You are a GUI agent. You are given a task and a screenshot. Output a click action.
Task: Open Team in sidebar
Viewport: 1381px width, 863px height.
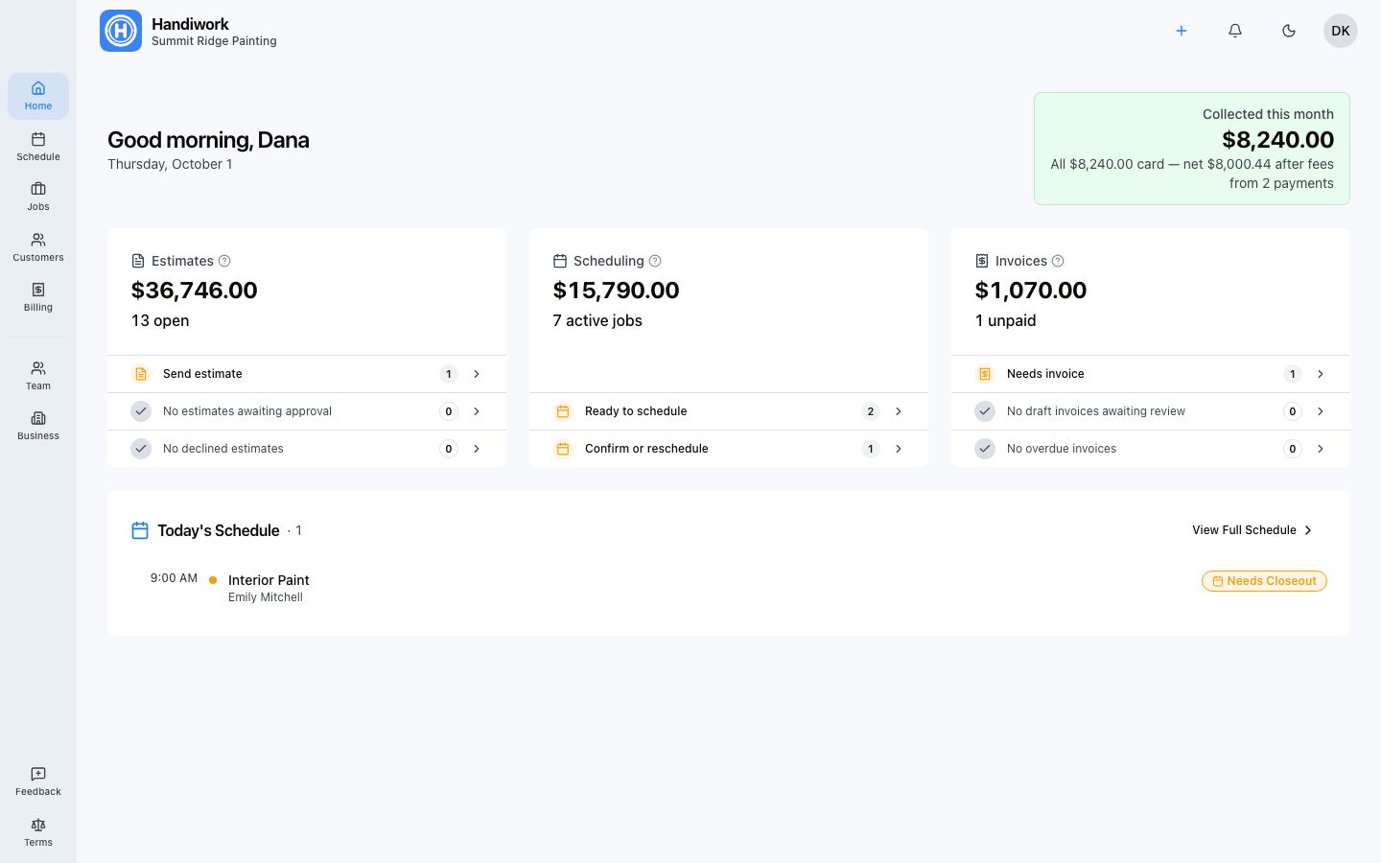[x=38, y=376]
